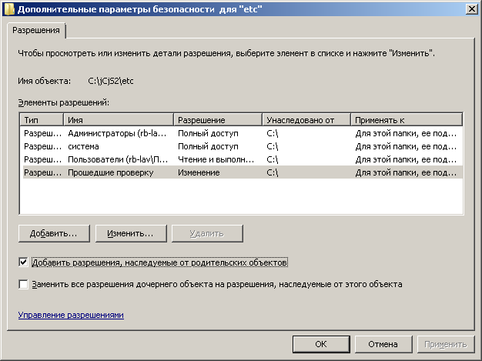
Task: Select the Пользователи permission entry row
Action: click(115, 159)
